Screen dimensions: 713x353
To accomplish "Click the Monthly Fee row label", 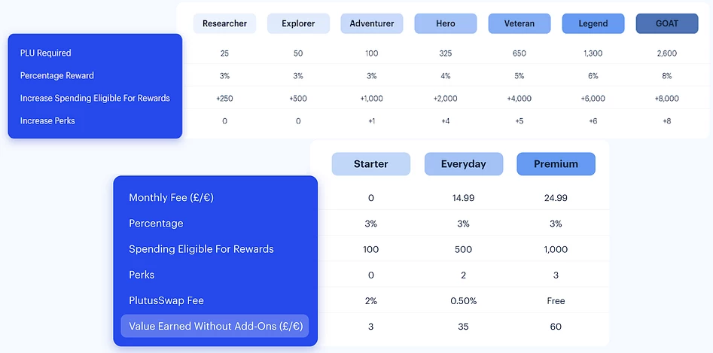I will point(171,198).
